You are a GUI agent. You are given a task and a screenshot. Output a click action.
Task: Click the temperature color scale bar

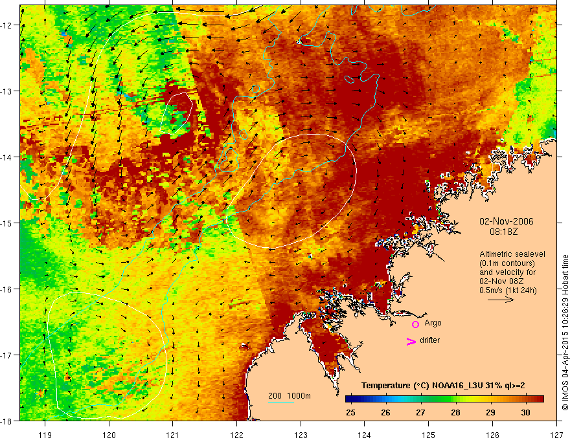click(x=444, y=399)
